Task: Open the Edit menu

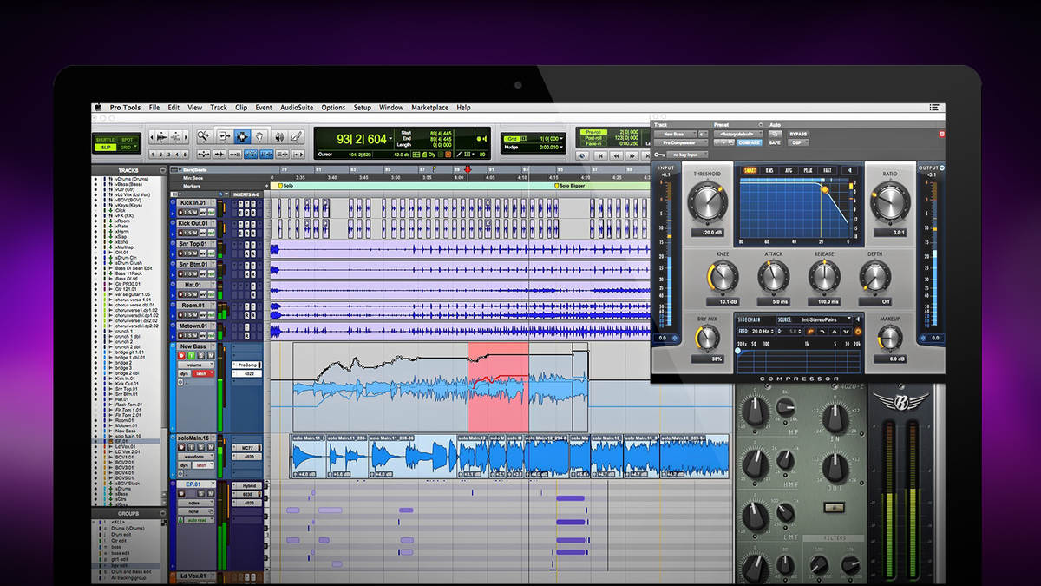Action: click(x=174, y=108)
